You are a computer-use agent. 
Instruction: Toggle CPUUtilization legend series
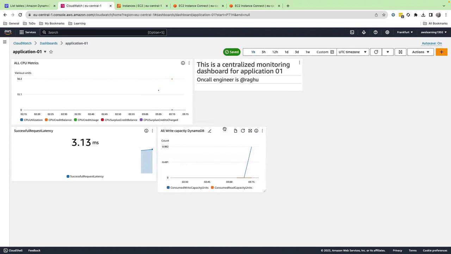coord(31,120)
